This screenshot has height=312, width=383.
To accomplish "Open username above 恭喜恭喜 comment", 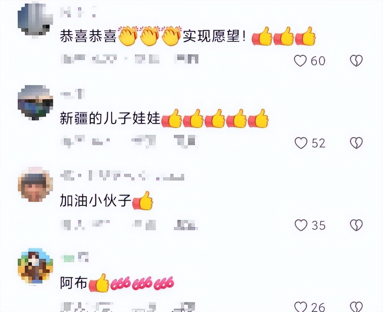I will [x=78, y=12].
